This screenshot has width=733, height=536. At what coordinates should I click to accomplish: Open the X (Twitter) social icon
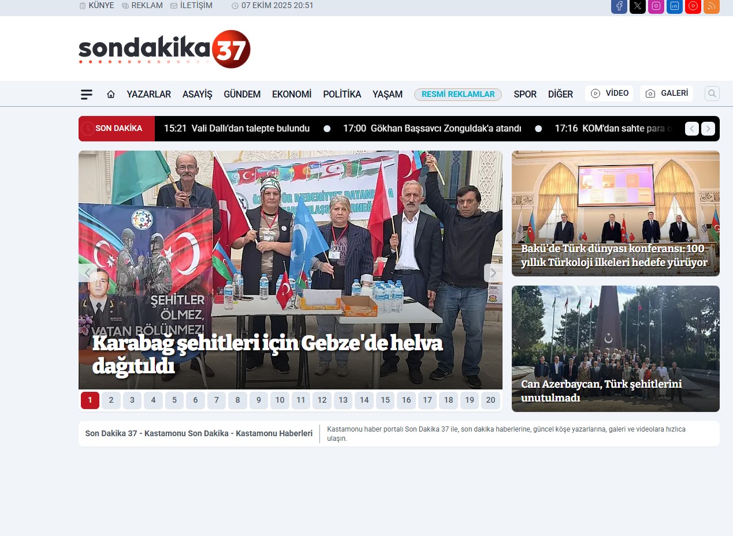click(637, 6)
